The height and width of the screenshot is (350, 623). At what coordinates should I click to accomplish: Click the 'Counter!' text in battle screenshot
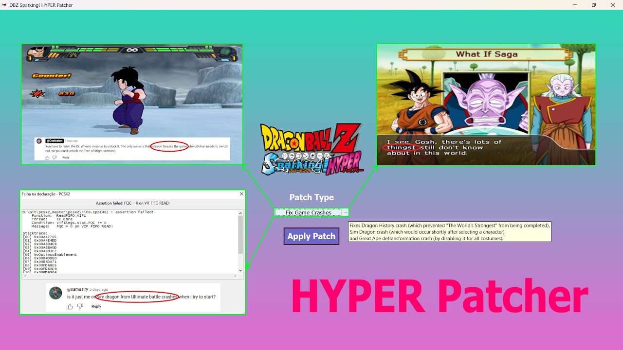52,75
